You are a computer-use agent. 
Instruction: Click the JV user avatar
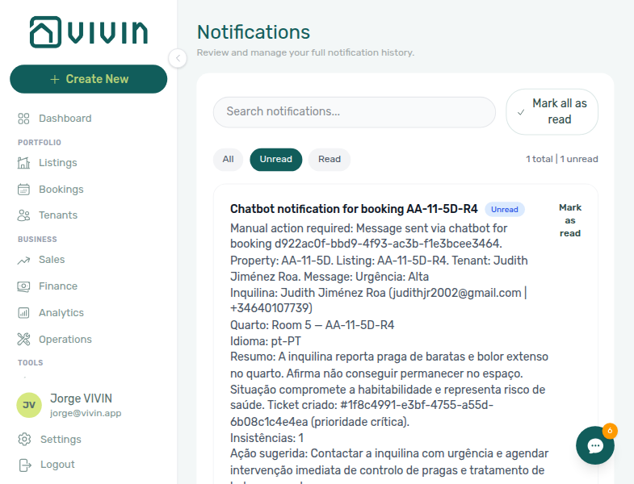pyautogui.click(x=29, y=405)
